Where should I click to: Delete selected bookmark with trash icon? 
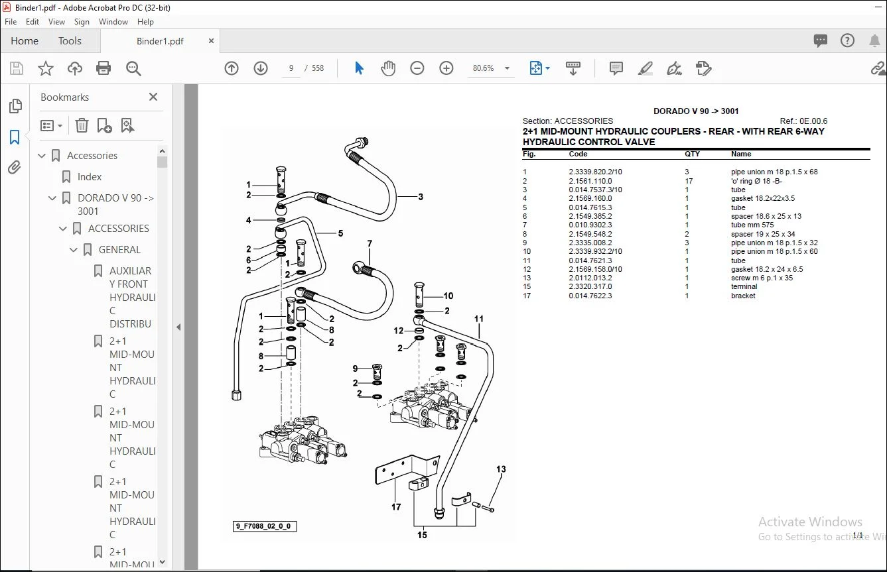tap(82, 125)
